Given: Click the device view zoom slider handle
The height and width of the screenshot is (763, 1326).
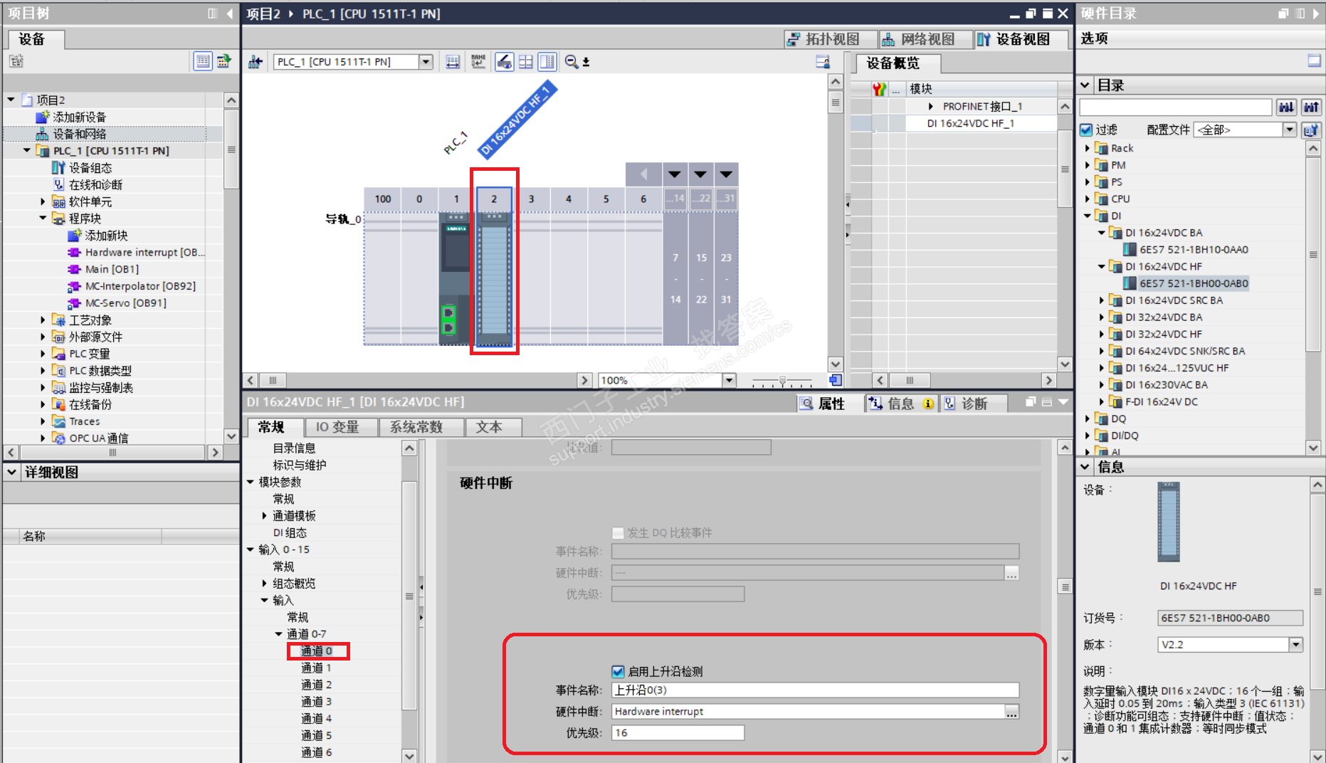Looking at the screenshot, I should click(782, 381).
